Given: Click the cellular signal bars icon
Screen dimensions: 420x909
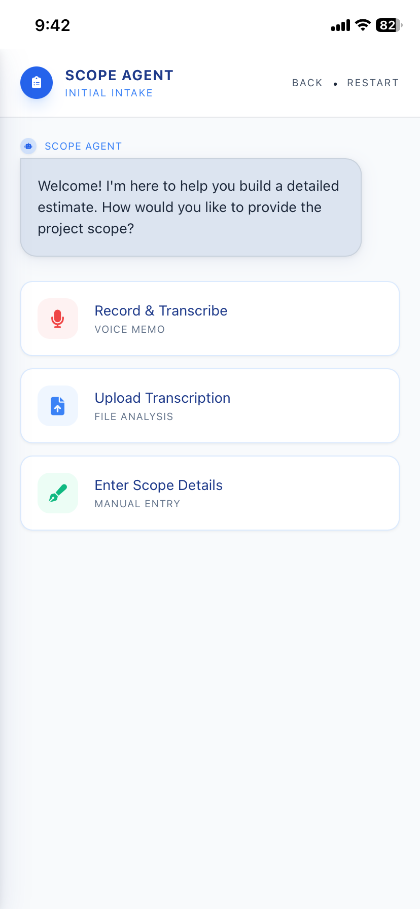Looking at the screenshot, I should 340,25.
